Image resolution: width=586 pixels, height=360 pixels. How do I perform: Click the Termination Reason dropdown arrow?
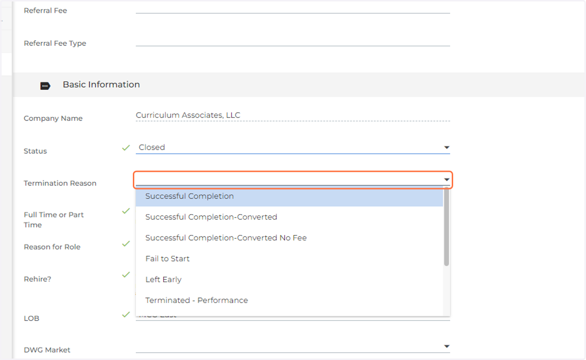(446, 180)
